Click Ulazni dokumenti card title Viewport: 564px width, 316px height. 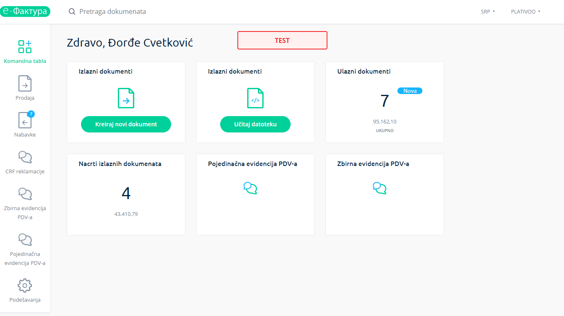(x=364, y=72)
